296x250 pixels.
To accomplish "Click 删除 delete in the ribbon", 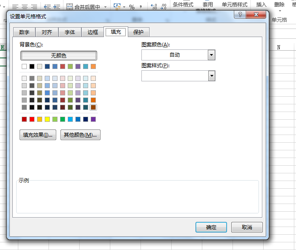I will coord(279,5).
